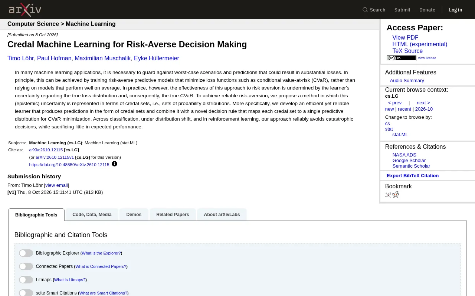
Task: Browse by stat.ML category
Action: pyautogui.click(x=400, y=135)
